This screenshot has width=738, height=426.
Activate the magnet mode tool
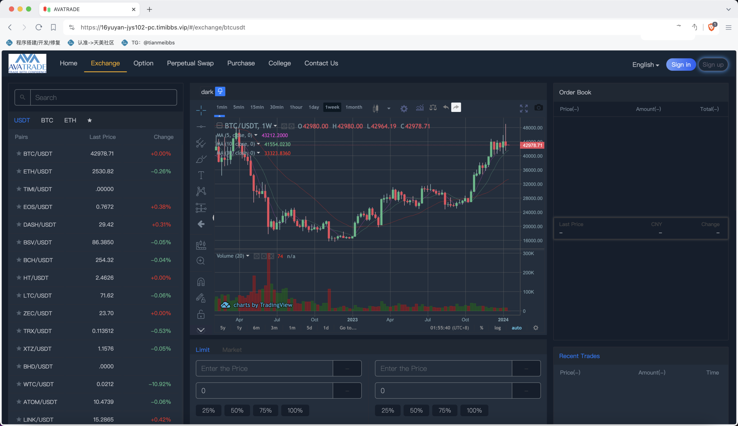click(x=201, y=282)
